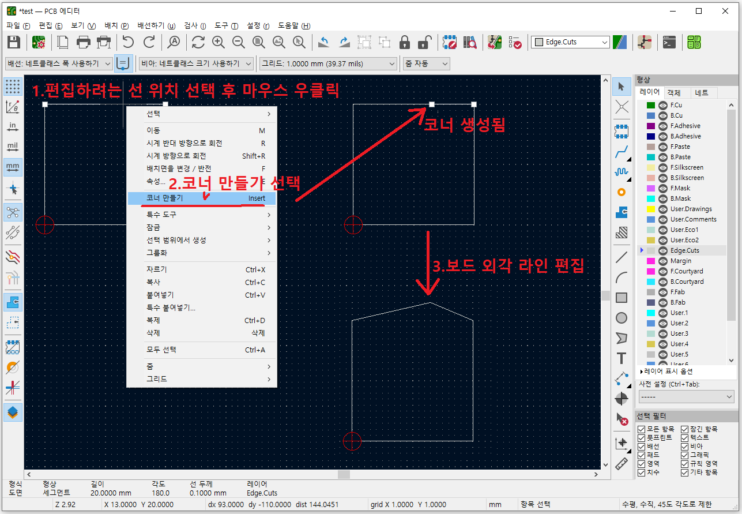Open the 파일 menu
This screenshot has width=742, height=514.
(x=18, y=26)
